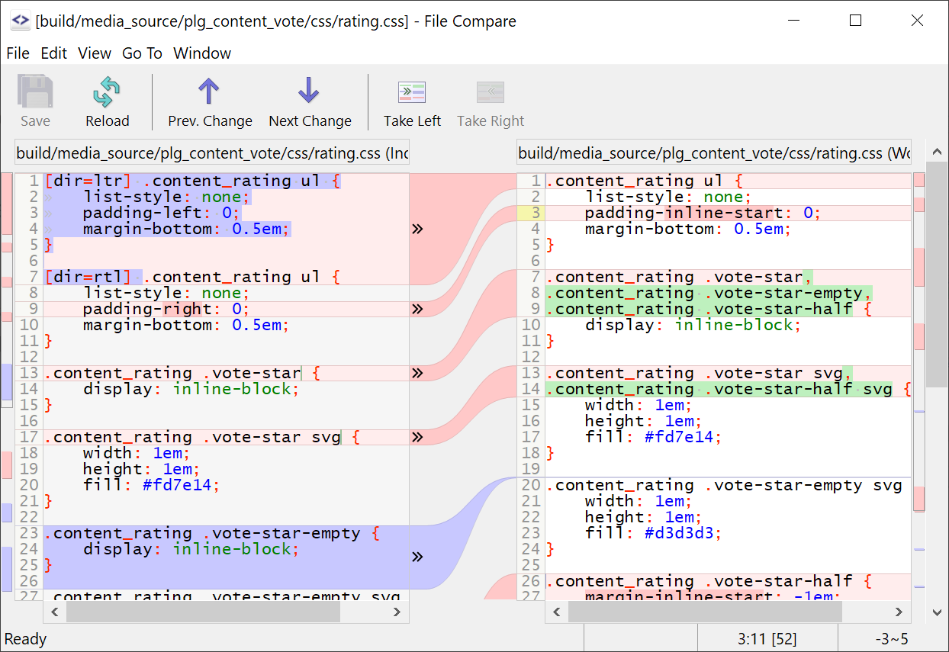Click the disabled Take Right icon

click(490, 92)
